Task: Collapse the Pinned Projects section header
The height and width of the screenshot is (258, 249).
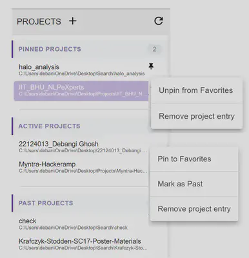Action: 89,49
